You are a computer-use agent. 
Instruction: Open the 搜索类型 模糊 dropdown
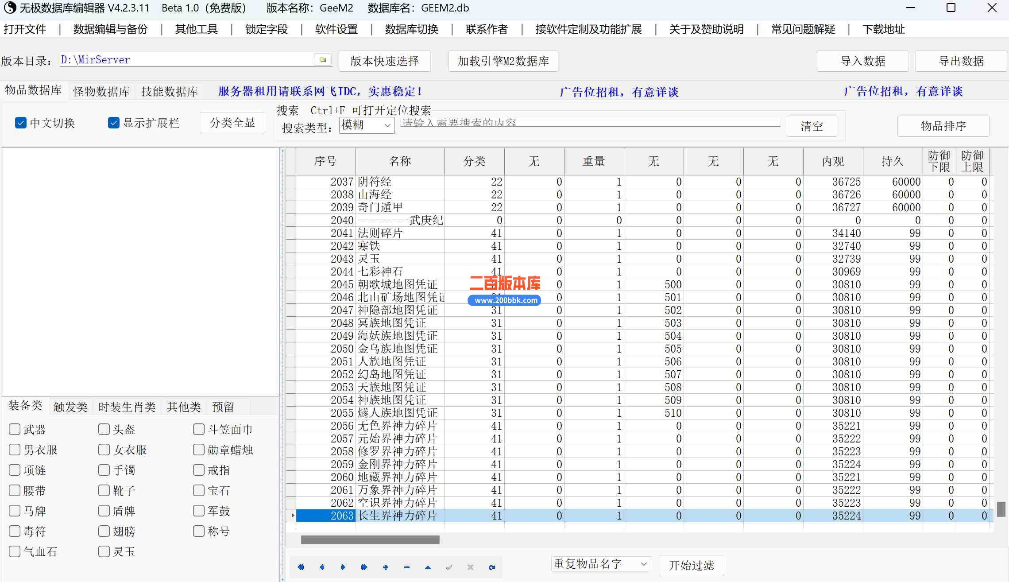[367, 125]
